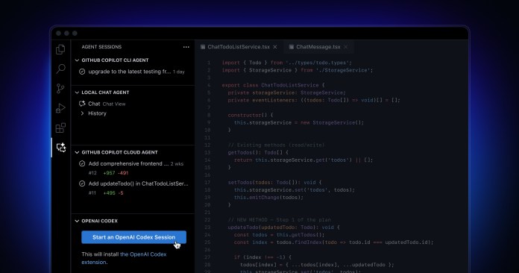This screenshot has width=519, height=273.
Task: Click the '-491' deletions count
Action: click(x=123, y=173)
